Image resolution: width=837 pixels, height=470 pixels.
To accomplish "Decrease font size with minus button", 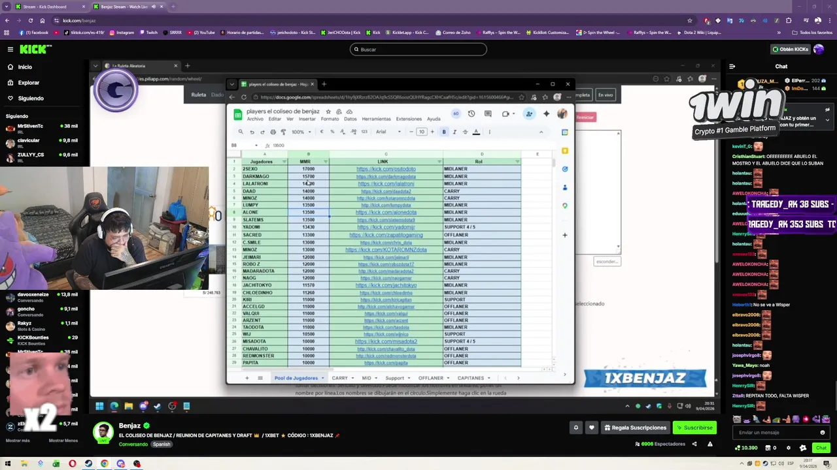I will point(411,132).
